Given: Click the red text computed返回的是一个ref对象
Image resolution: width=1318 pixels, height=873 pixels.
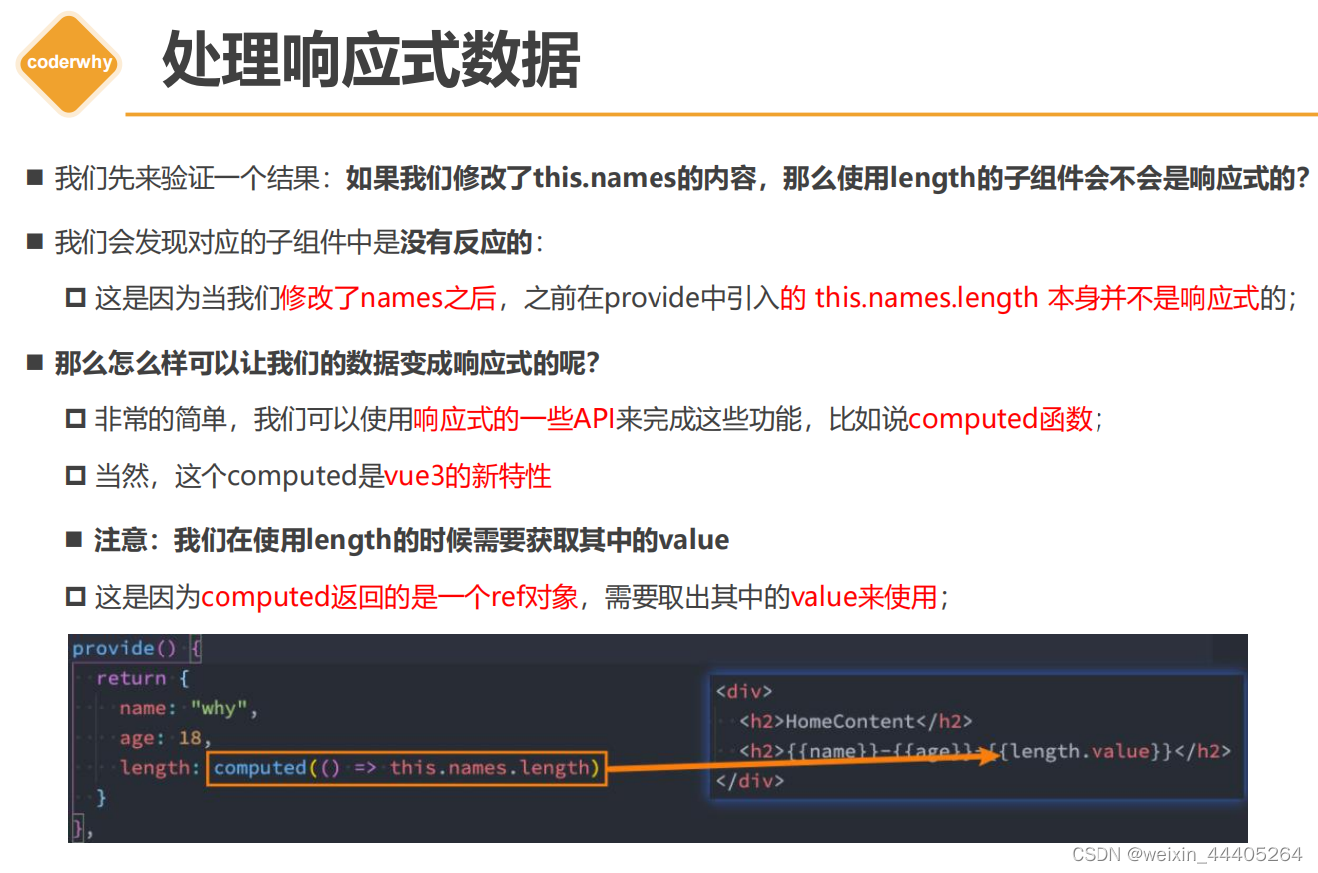Looking at the screenshot, I should tap(389, 597).
